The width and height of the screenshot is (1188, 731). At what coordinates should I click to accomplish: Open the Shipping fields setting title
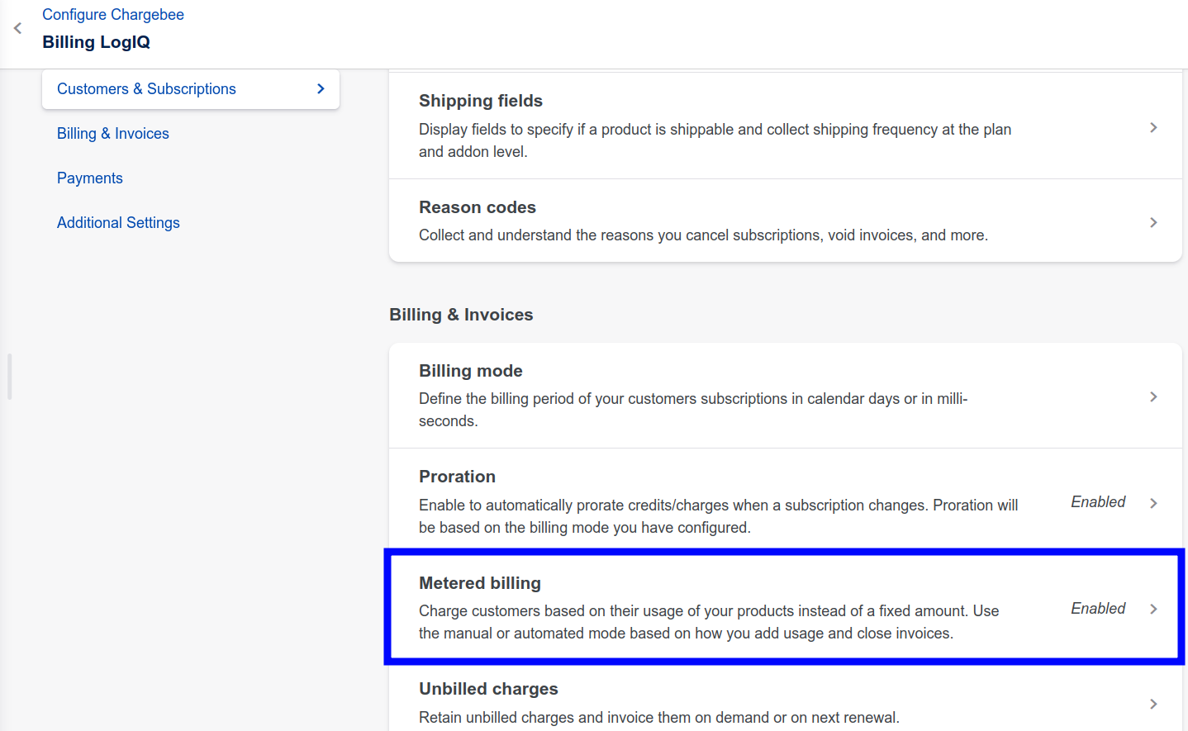[480, 101]
